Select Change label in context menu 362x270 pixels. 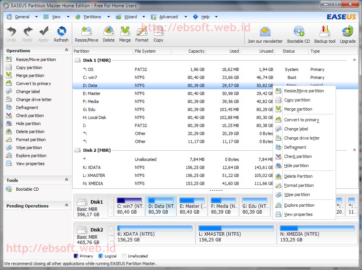click(304, 129)
